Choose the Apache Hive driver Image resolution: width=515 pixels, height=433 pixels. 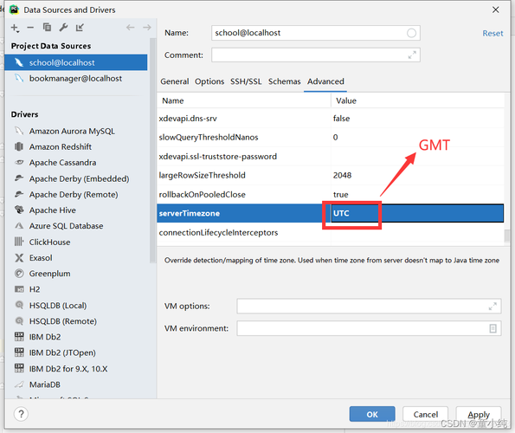coord(53,210)
